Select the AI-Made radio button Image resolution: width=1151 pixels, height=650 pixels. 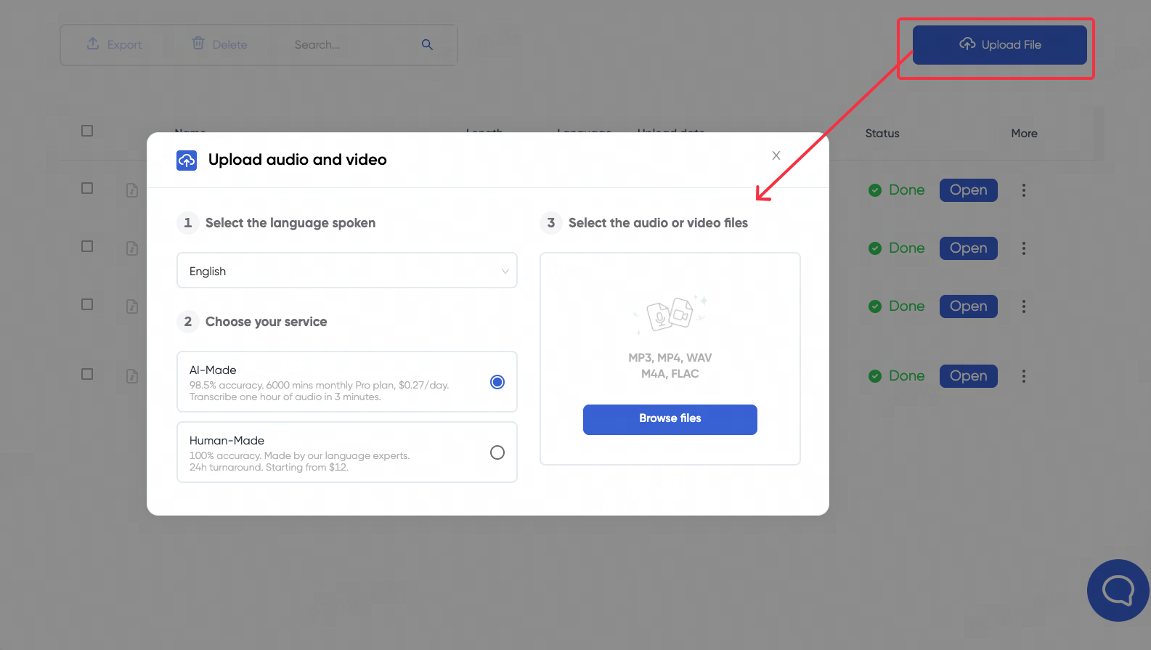(497, 382)
